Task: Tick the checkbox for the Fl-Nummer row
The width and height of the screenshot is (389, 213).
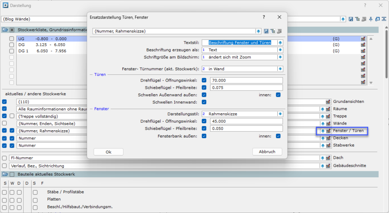Action: pyautogui.click(x=5, y=158)
